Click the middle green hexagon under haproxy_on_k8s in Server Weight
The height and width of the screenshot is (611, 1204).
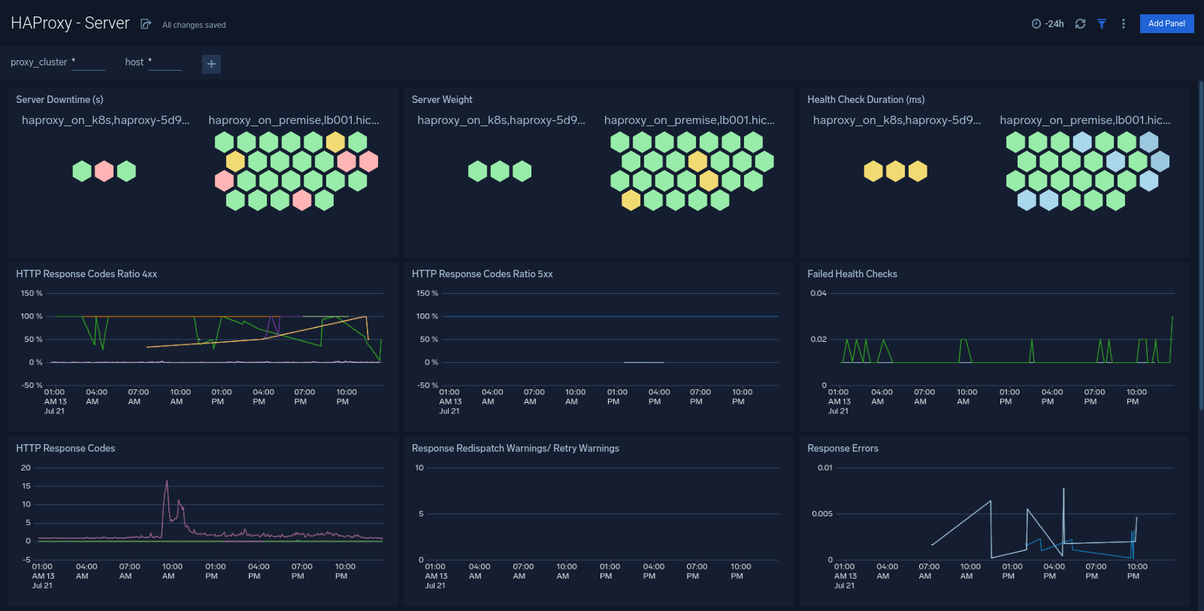pyautogui.click(x=500, y=171)
